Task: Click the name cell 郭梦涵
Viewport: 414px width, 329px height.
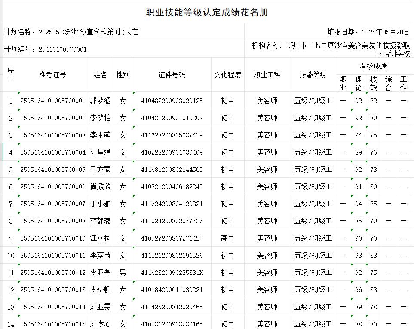Action: pyautogui.click(x=101, y=101)
